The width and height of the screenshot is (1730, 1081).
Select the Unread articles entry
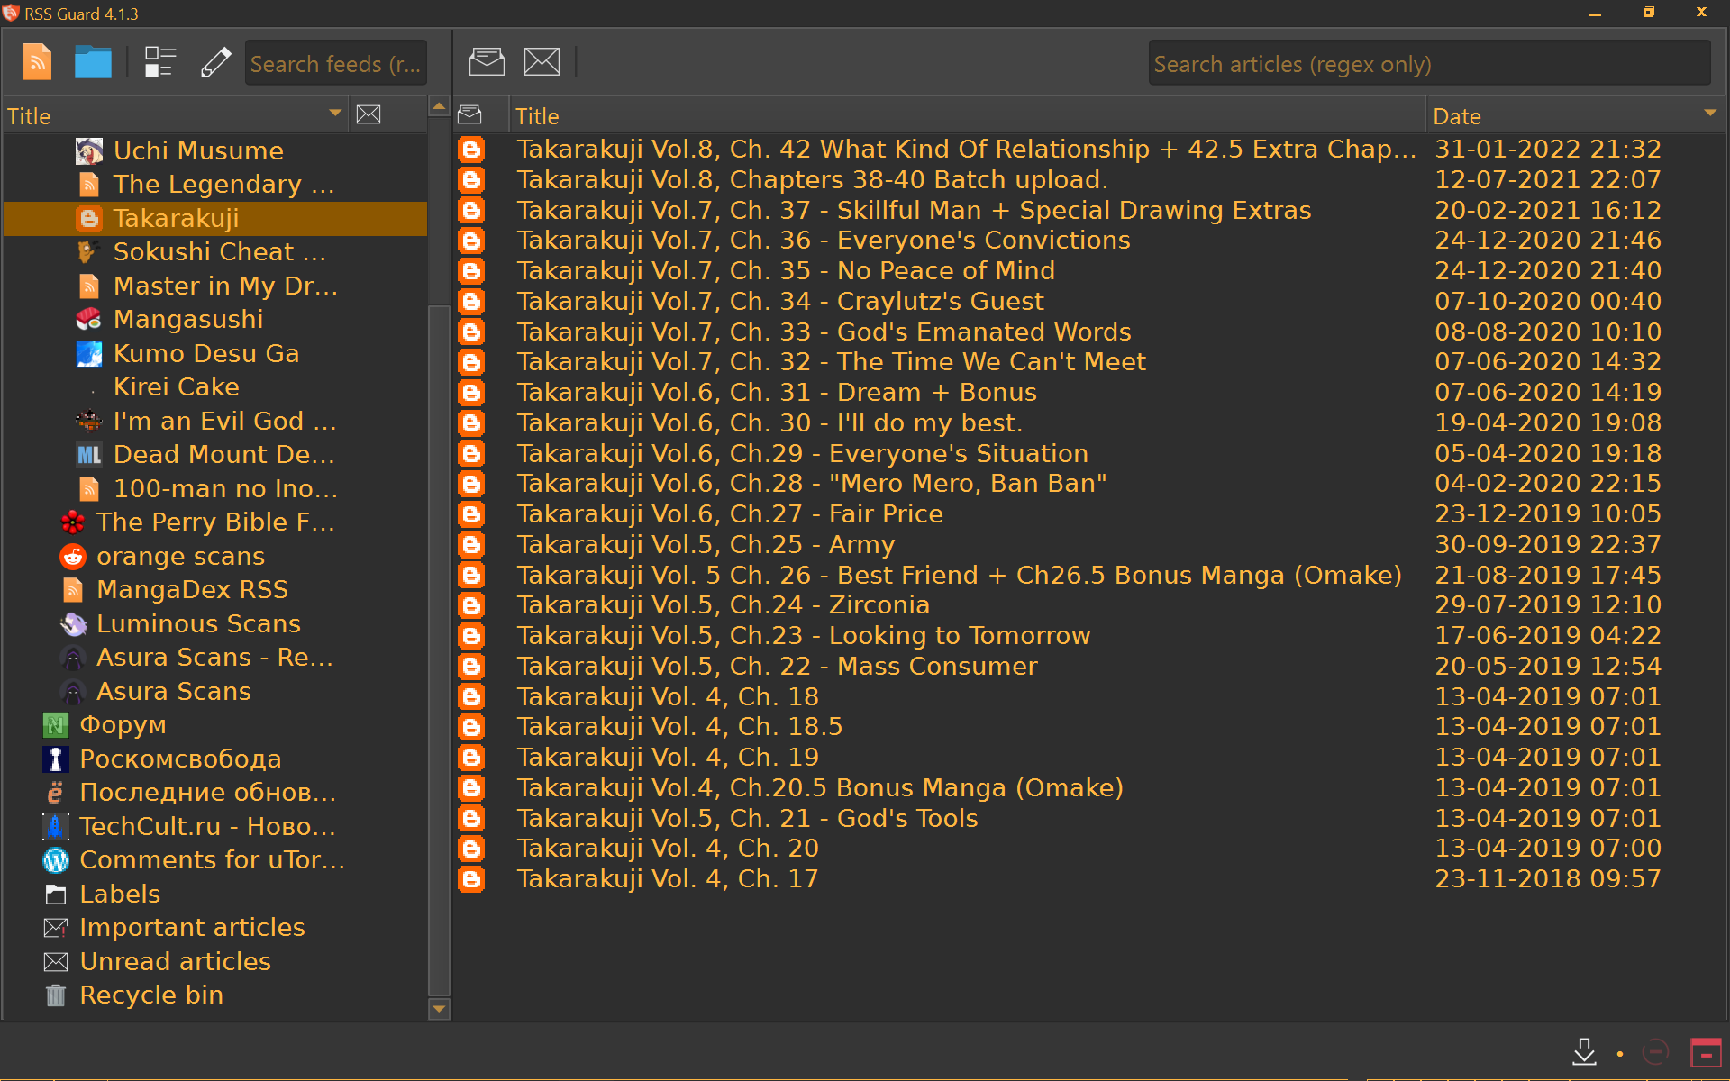click(175, 961)
